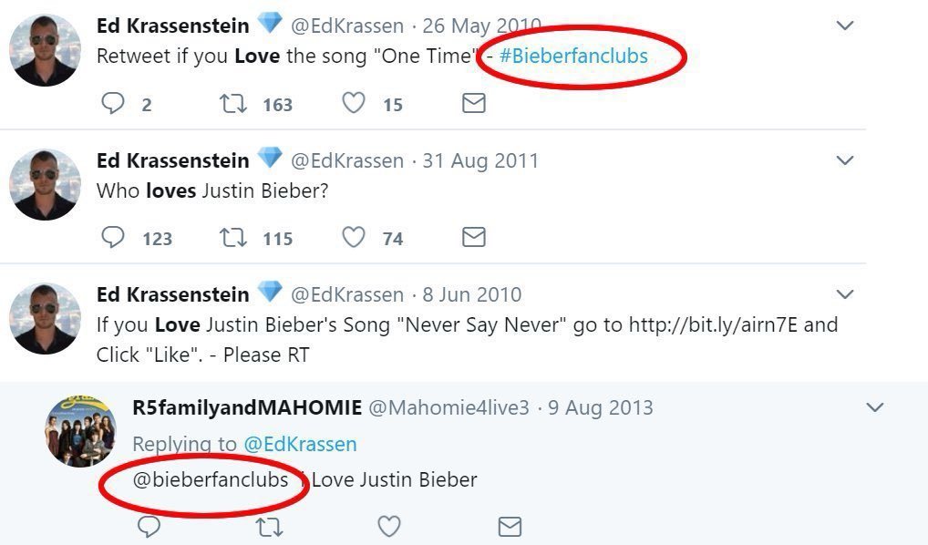
Task: Like "Who loves Justin Bieber?" tweet
Action: (x=354, y=238)
